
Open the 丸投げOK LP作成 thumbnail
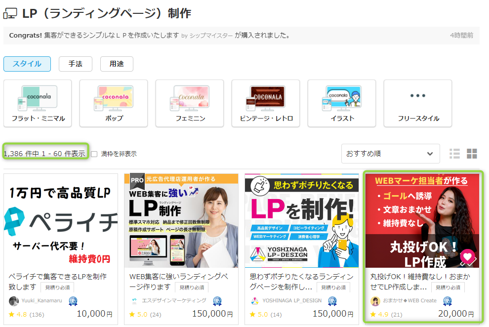(x=422, y=221)
